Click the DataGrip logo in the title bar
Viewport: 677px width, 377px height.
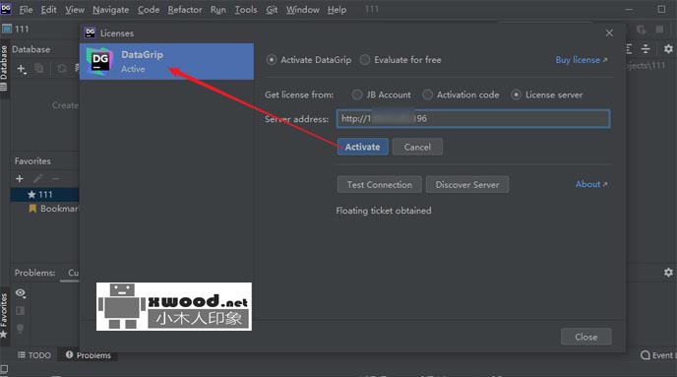6,9
